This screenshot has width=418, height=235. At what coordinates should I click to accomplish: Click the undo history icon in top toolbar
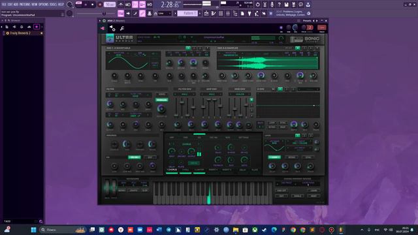(257, 5)
